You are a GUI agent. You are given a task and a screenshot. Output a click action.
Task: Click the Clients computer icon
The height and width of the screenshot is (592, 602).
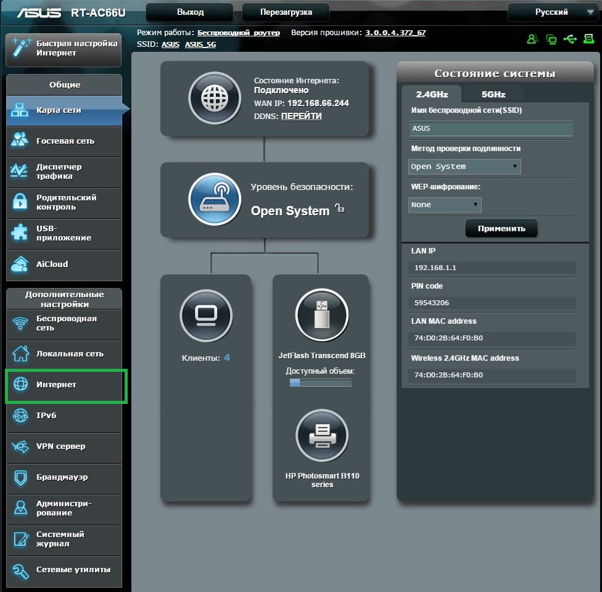tap(206, 316)
